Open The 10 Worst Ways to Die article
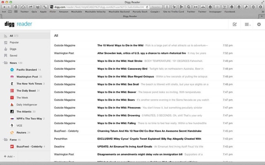Image resolution: width=265 pixels, height=165 pixels. pos(120,45)
